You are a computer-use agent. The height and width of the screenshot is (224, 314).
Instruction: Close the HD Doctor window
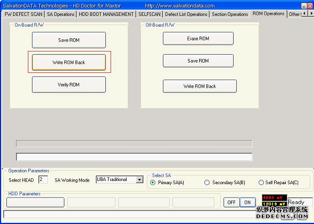click(310, 6)
